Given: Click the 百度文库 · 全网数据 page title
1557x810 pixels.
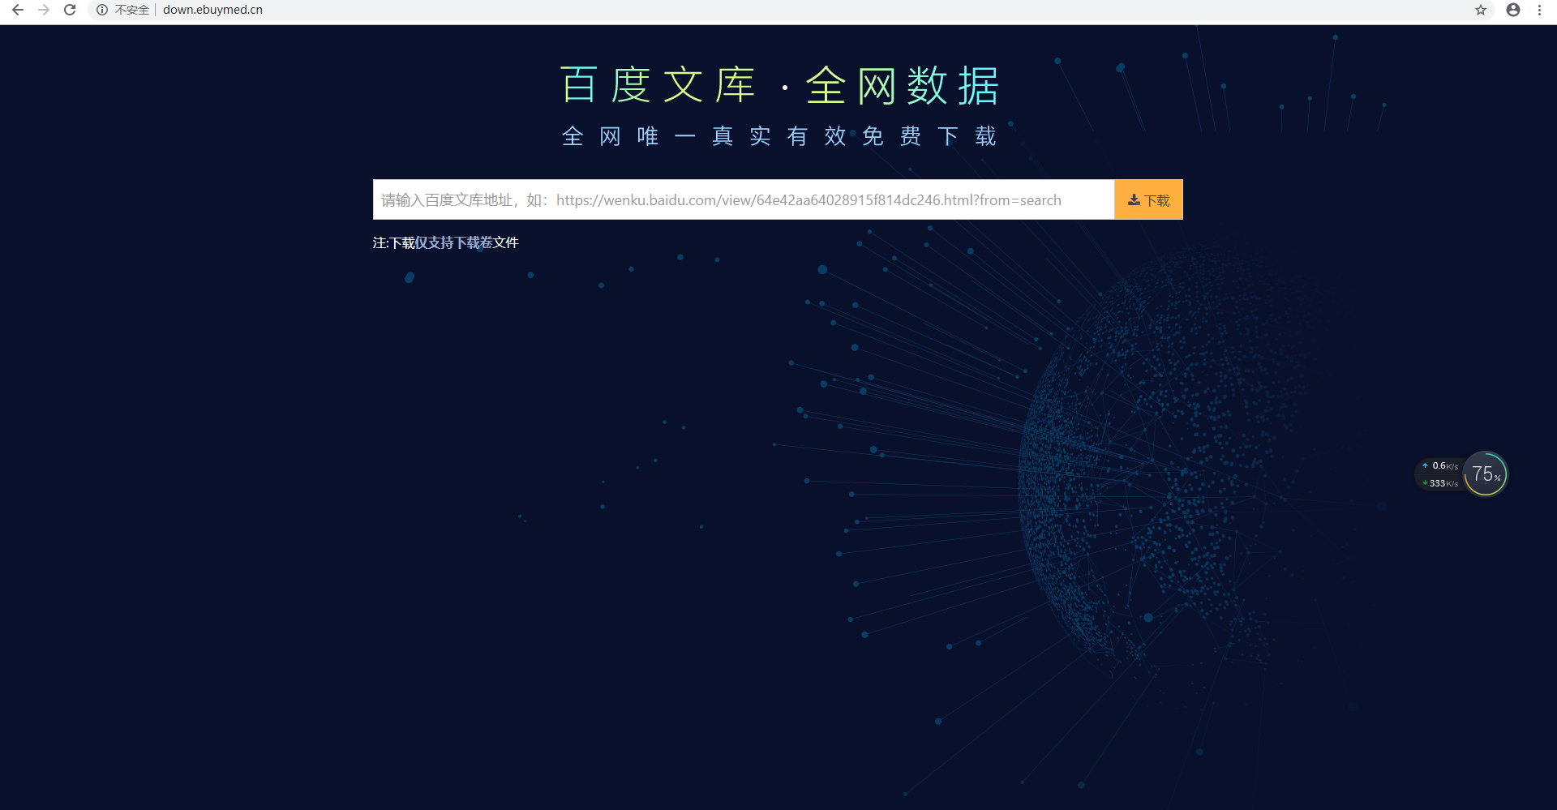Looking at the screenshot, I should click(x=780, y=86).
